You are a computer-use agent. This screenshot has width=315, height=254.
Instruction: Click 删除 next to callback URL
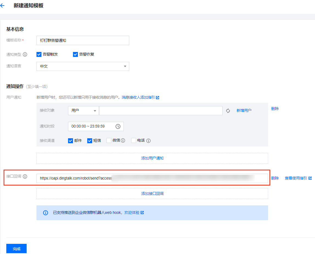click(x=275, y=178)
